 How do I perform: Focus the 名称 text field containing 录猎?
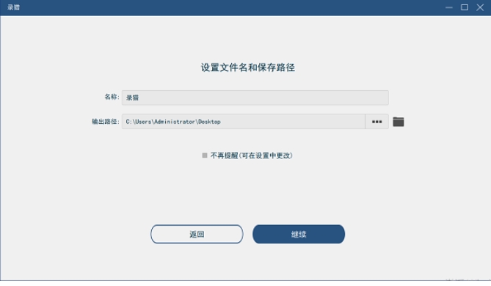255,98
